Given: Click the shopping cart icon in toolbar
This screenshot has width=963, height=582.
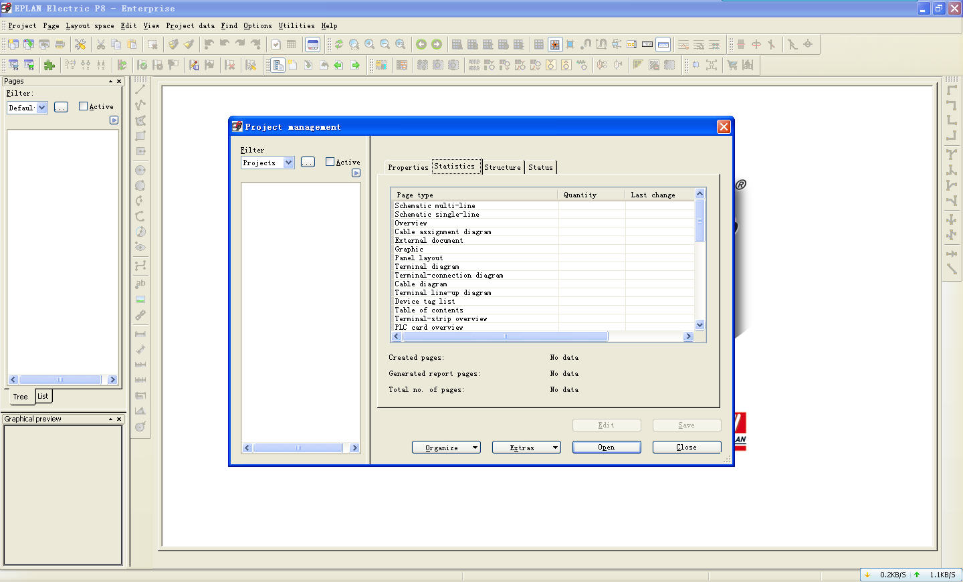Looking at the screenshot, I should click(732, 65).
